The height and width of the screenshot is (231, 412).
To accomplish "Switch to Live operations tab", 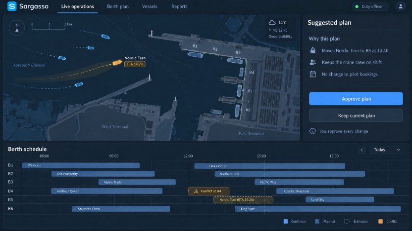I will coord(78,6).
